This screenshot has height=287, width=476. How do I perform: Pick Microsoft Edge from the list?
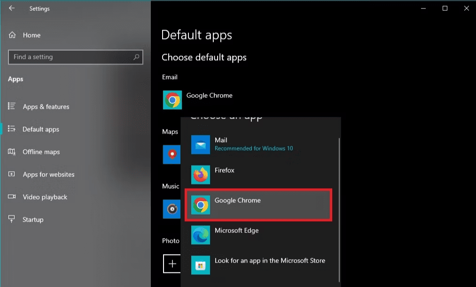click(x=258, y=235)
